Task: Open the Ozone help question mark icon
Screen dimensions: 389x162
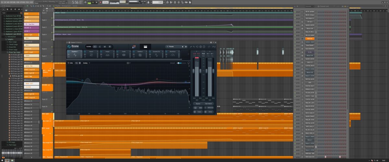Action: (204, 46)
